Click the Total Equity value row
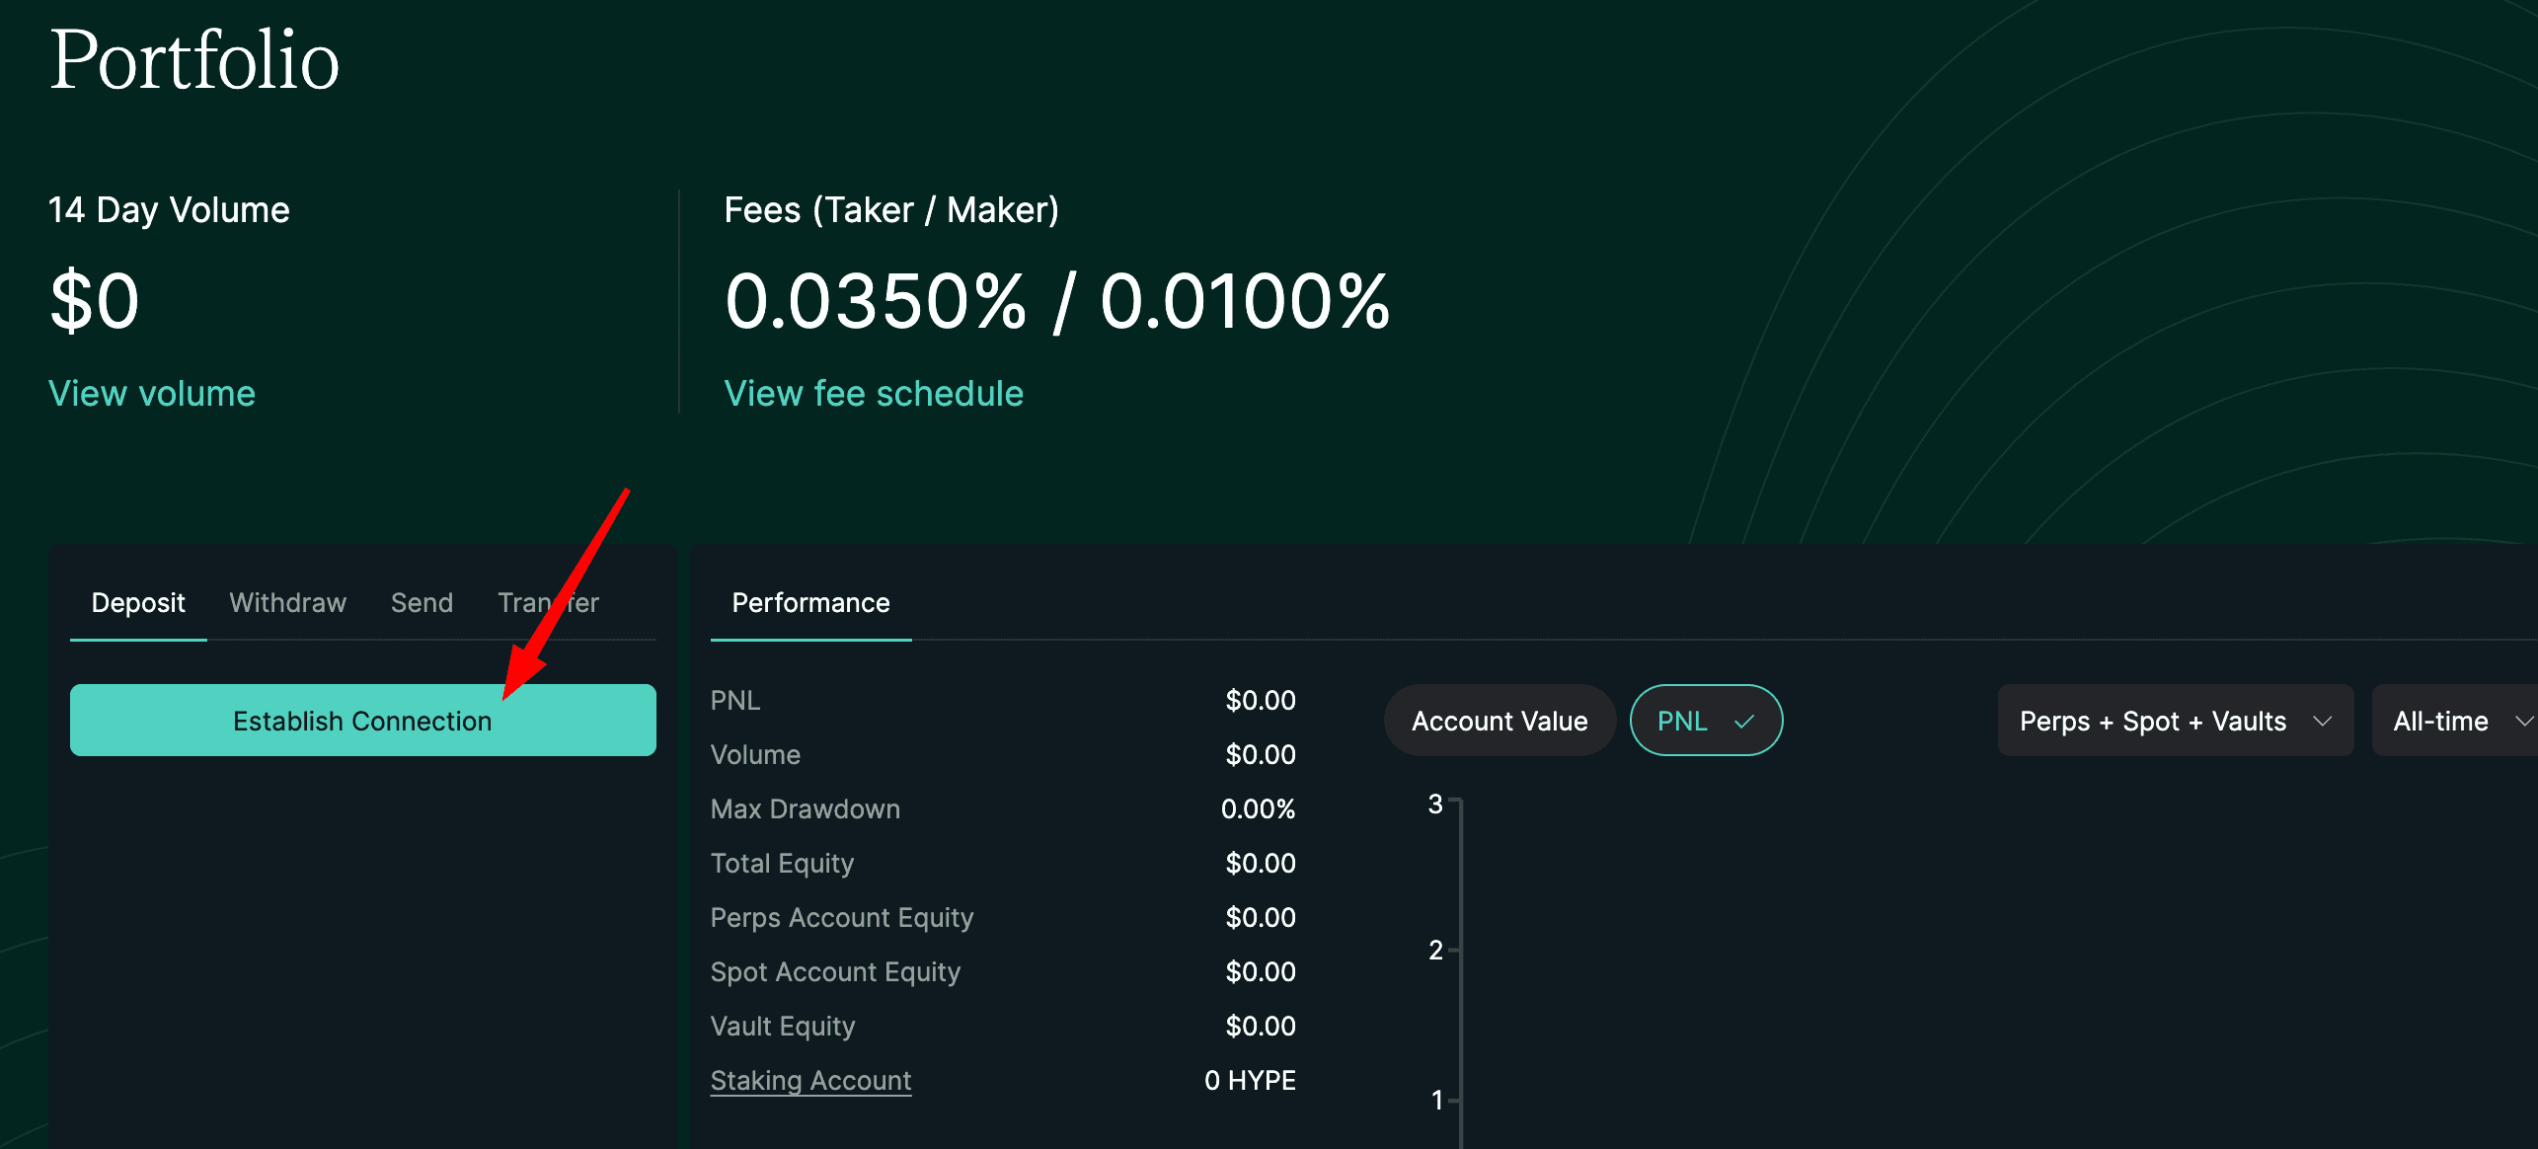Screen dimensions: 2538x1149 tap(1002, 864)
